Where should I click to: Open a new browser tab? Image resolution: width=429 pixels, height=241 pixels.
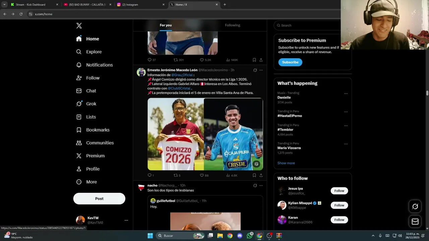(225, 5)
